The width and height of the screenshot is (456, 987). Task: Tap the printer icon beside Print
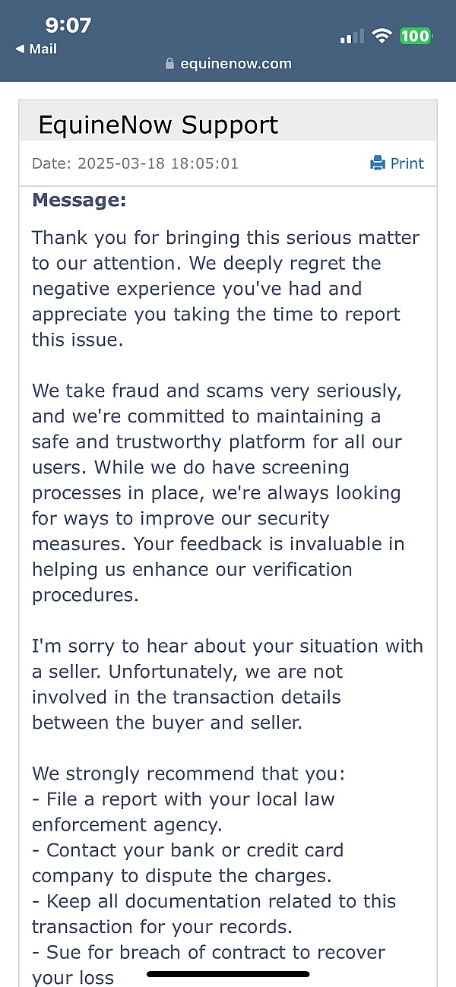coord(378,163)
